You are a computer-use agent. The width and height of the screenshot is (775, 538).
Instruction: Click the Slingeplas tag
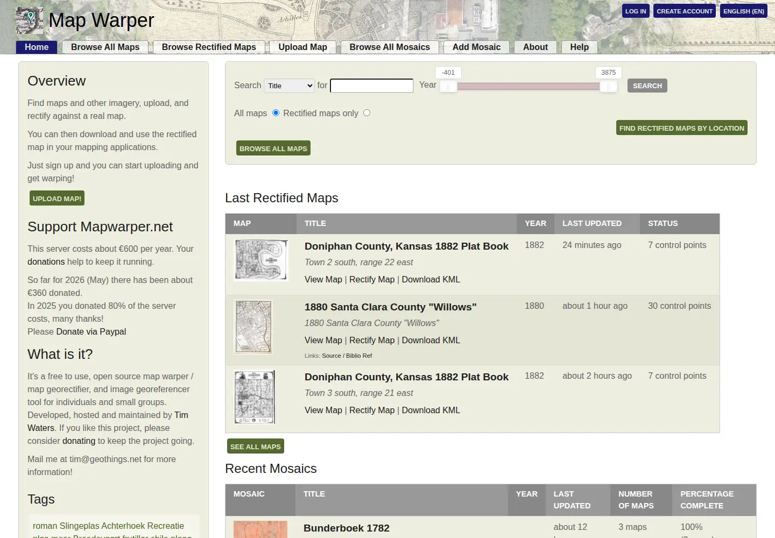click(79, 526)
